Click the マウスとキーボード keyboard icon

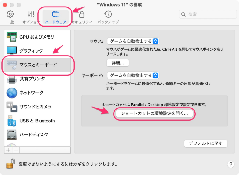click(12, 65)
